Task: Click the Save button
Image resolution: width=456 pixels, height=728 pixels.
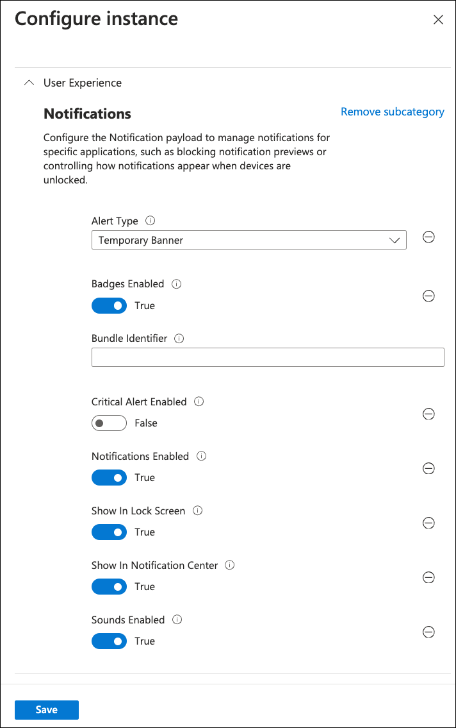Action: tap(47, 709)
